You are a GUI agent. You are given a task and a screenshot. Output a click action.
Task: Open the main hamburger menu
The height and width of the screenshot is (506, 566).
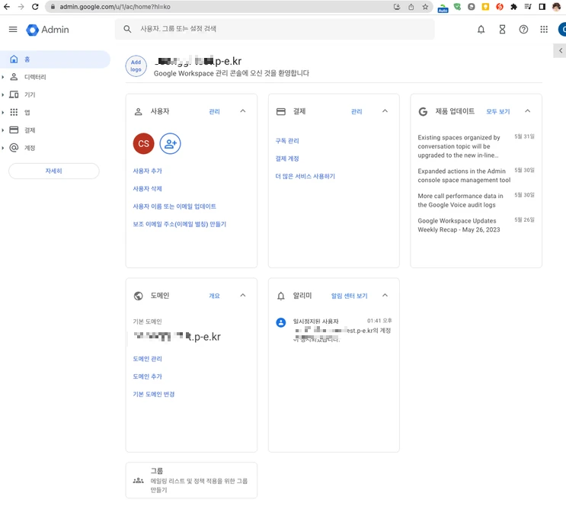[x=13, y=29]
